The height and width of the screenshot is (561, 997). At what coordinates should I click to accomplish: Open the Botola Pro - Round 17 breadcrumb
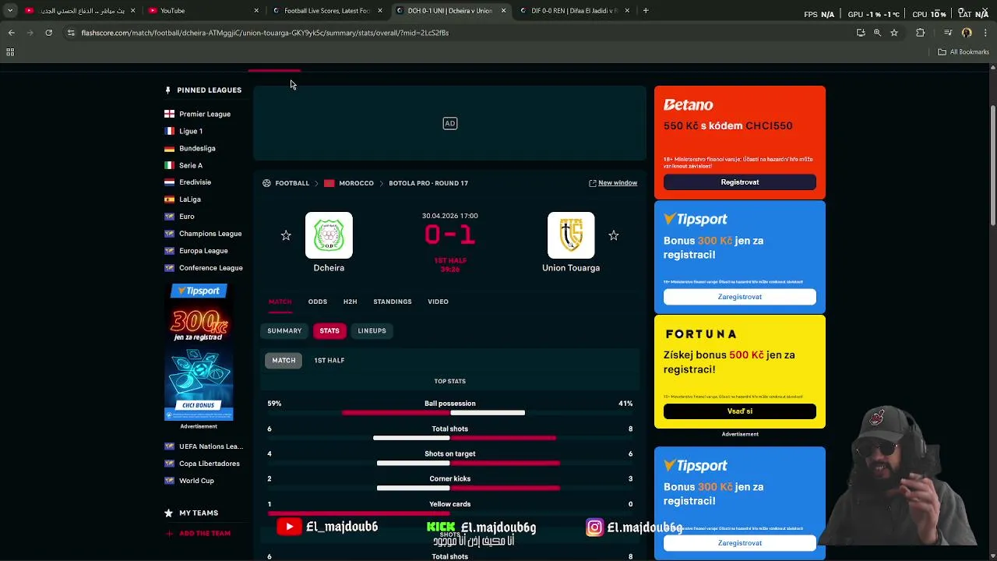(x=428, y=183)
